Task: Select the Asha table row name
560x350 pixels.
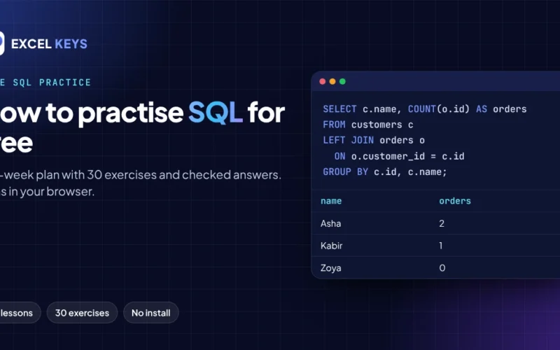Action: pos(330,223)
